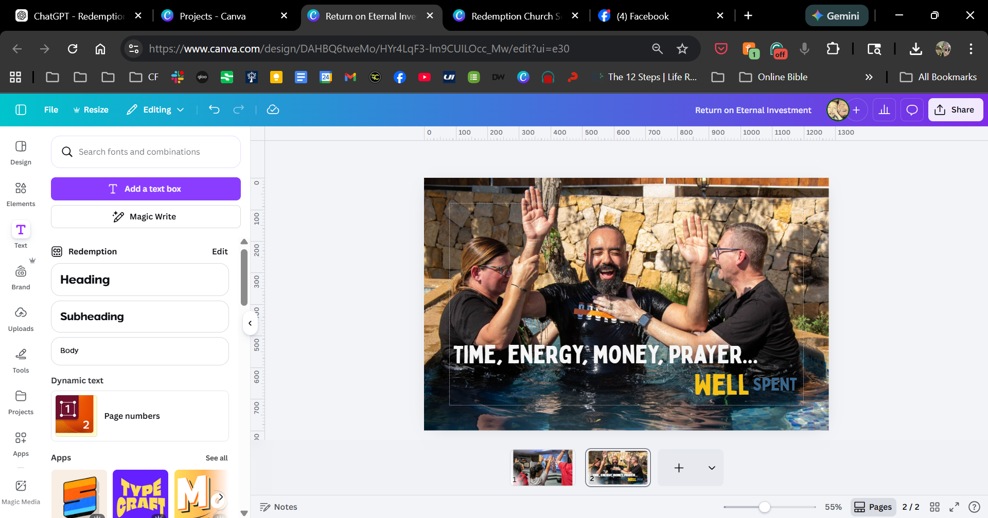Expand the Editing mode dropdown
Screen dimensions: 988x518
pos(155,109)
